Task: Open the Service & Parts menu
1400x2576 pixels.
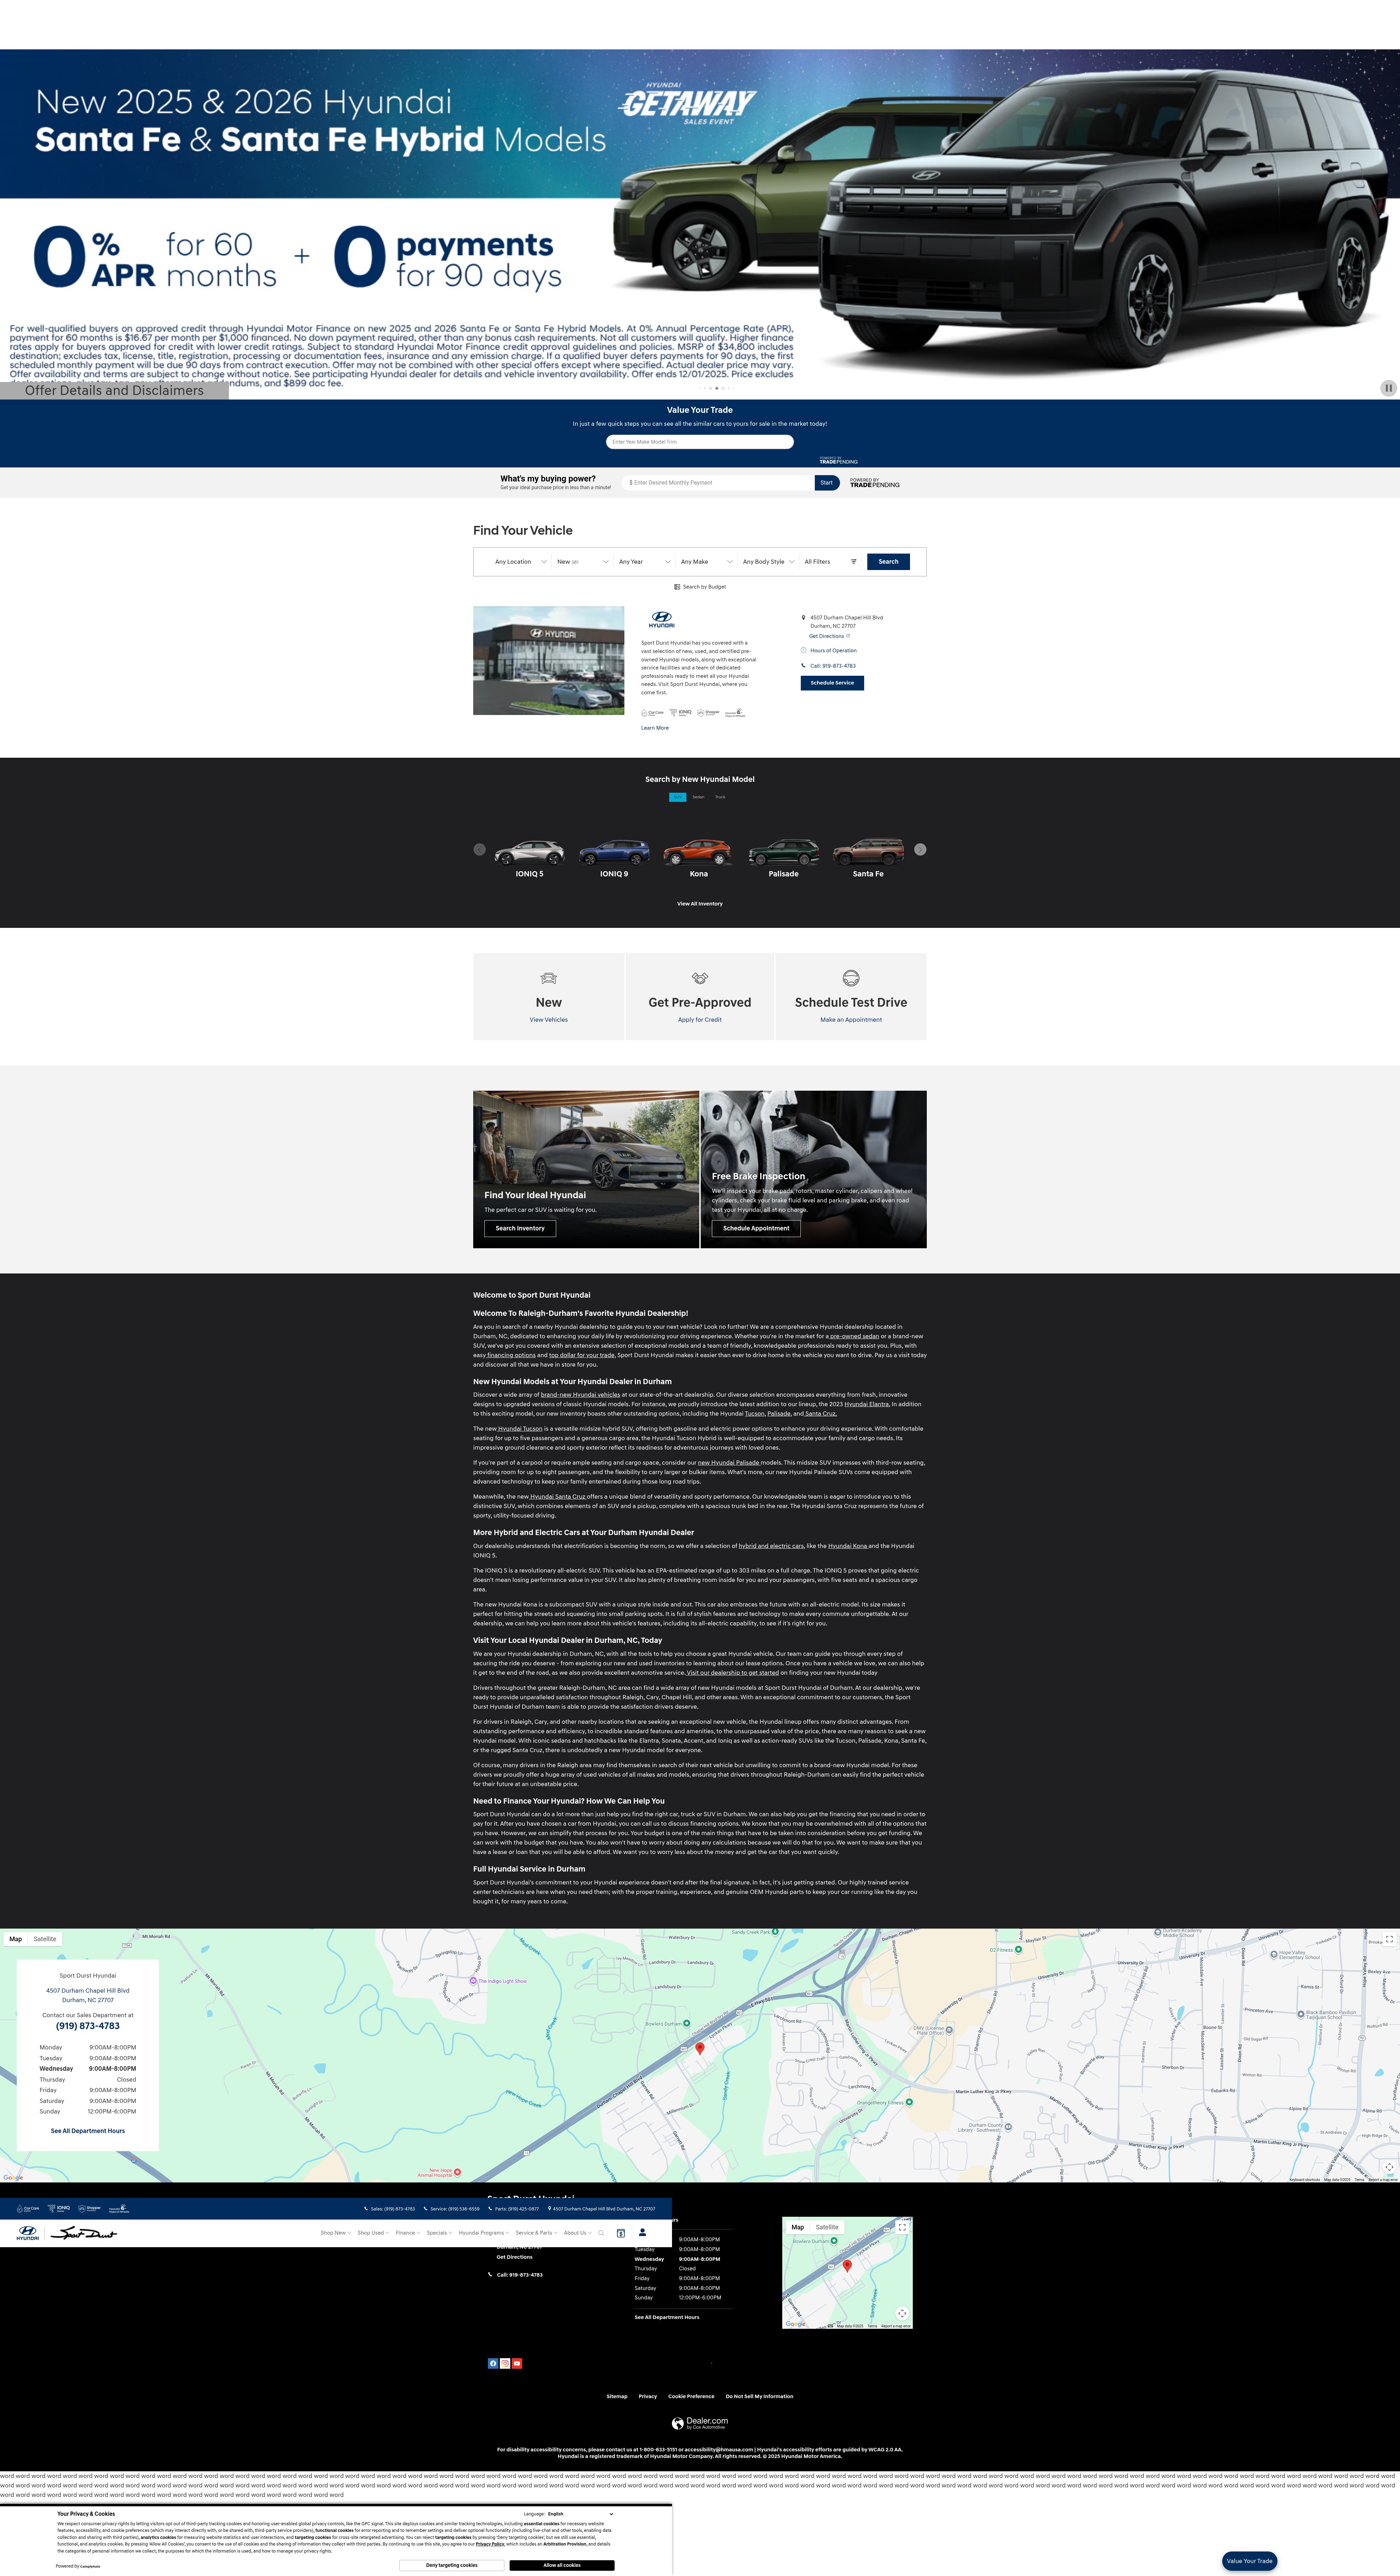Action: click(x=537, y=2233)
